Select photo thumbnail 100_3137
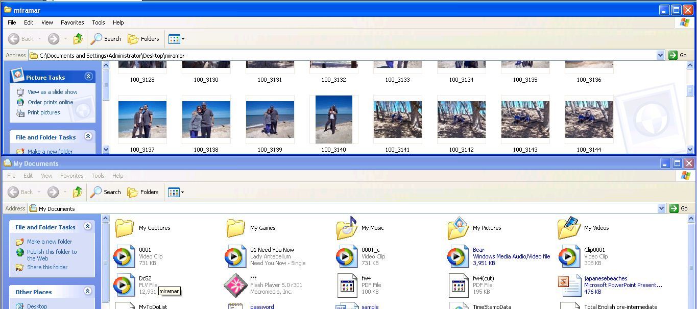The height and width of the screenshot is (309, 697). coord(142,120)
